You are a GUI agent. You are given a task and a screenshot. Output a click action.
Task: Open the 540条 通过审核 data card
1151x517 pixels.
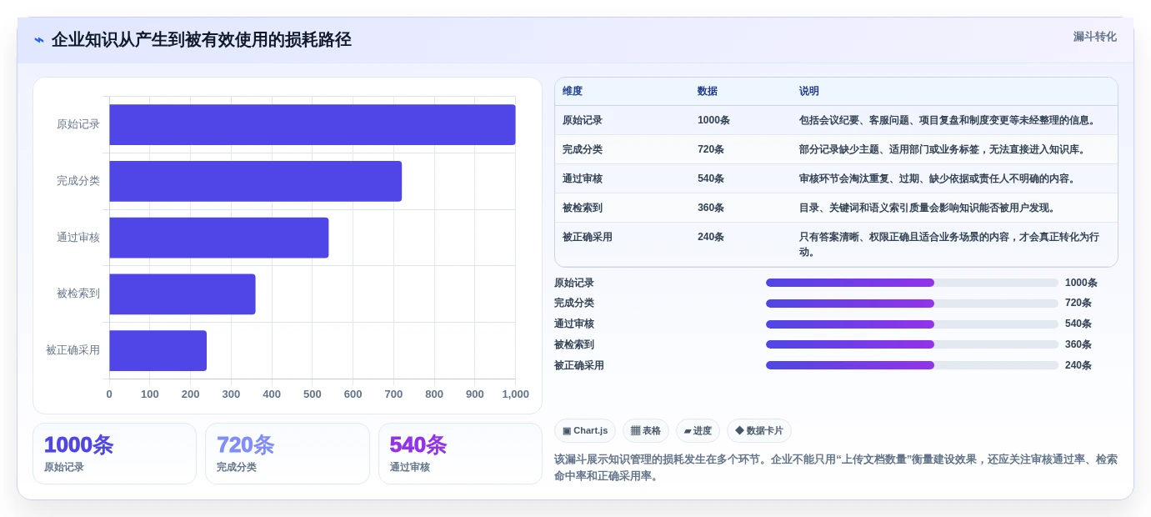point(460,454)
